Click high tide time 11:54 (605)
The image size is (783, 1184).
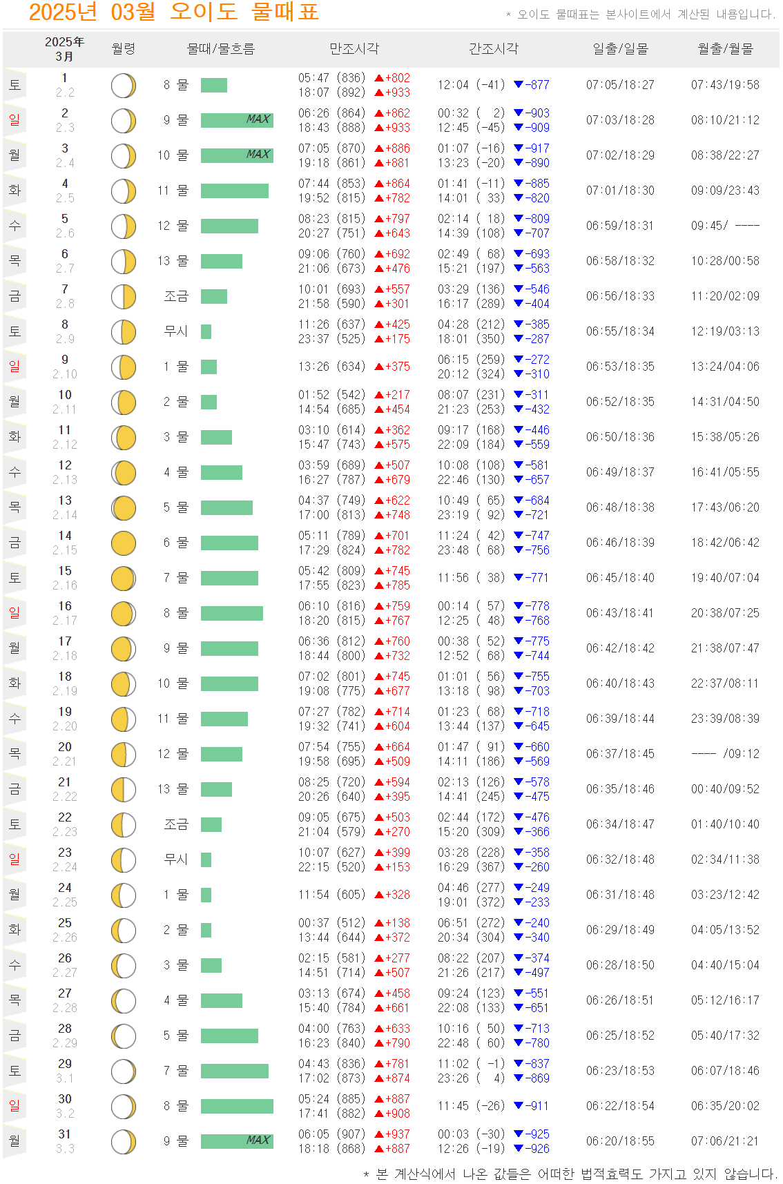pos(332,895)
